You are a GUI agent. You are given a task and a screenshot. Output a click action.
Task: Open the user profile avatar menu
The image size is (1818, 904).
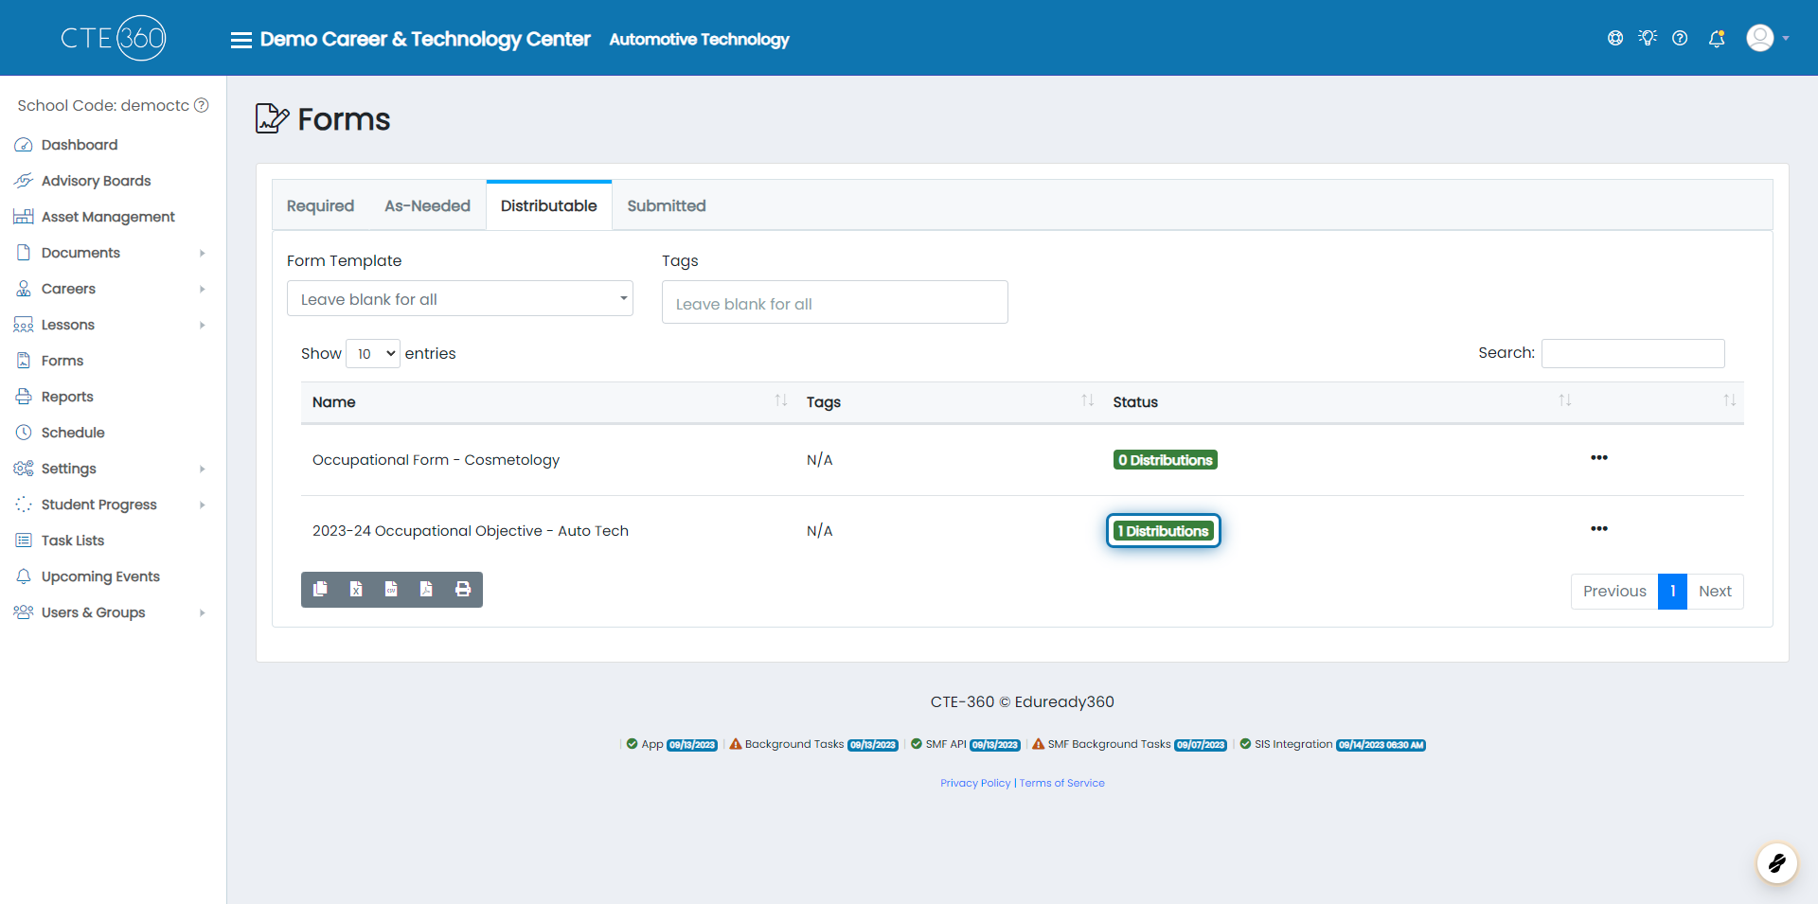[1767, 38]
